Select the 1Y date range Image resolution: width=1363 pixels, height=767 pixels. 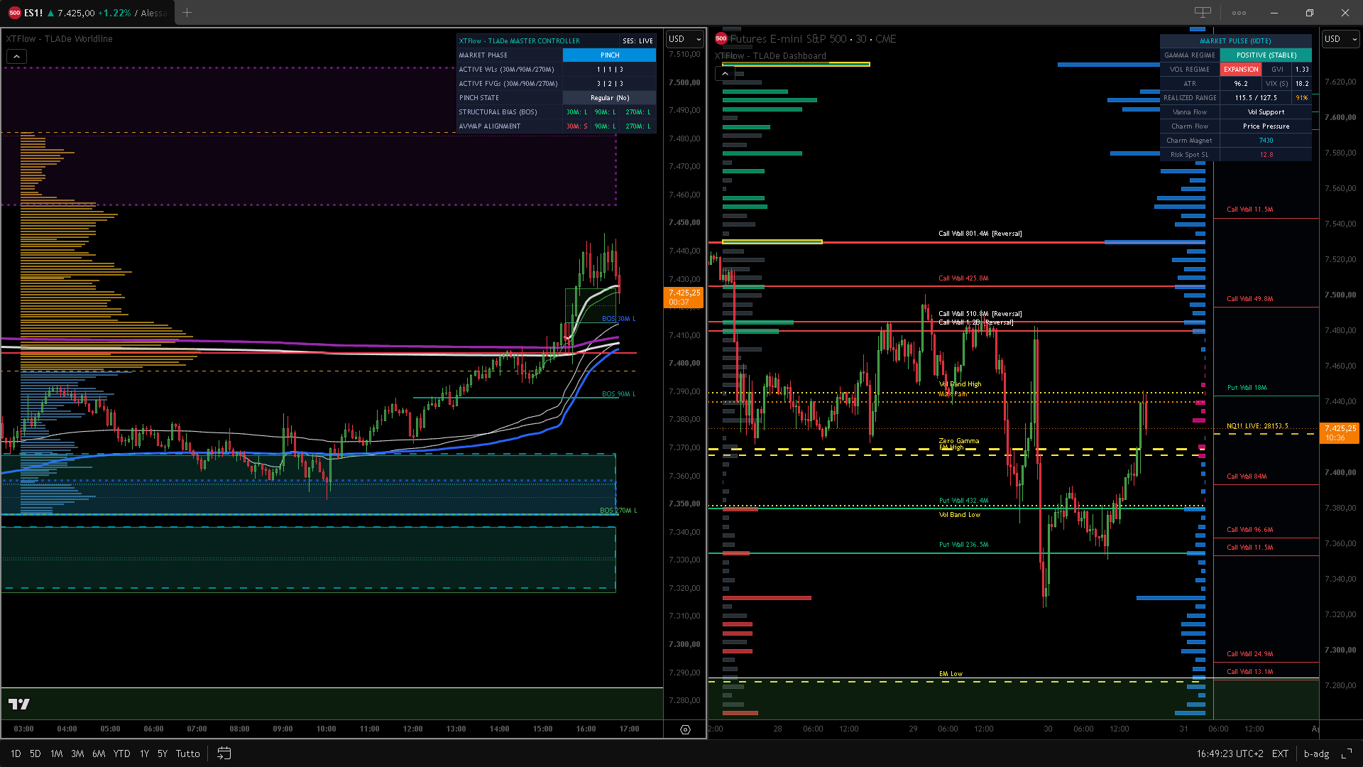pos(144,754)
